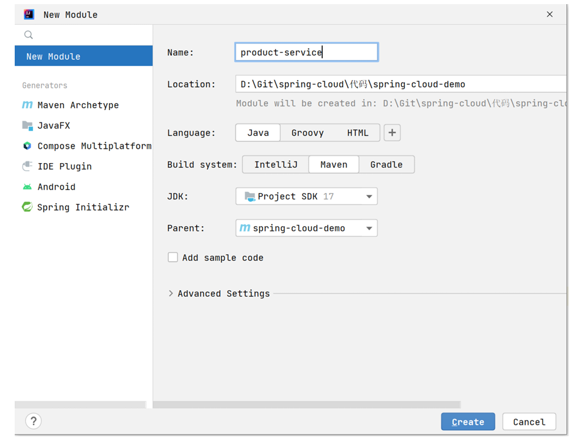Click the Generators heading text

click(45, 85)
